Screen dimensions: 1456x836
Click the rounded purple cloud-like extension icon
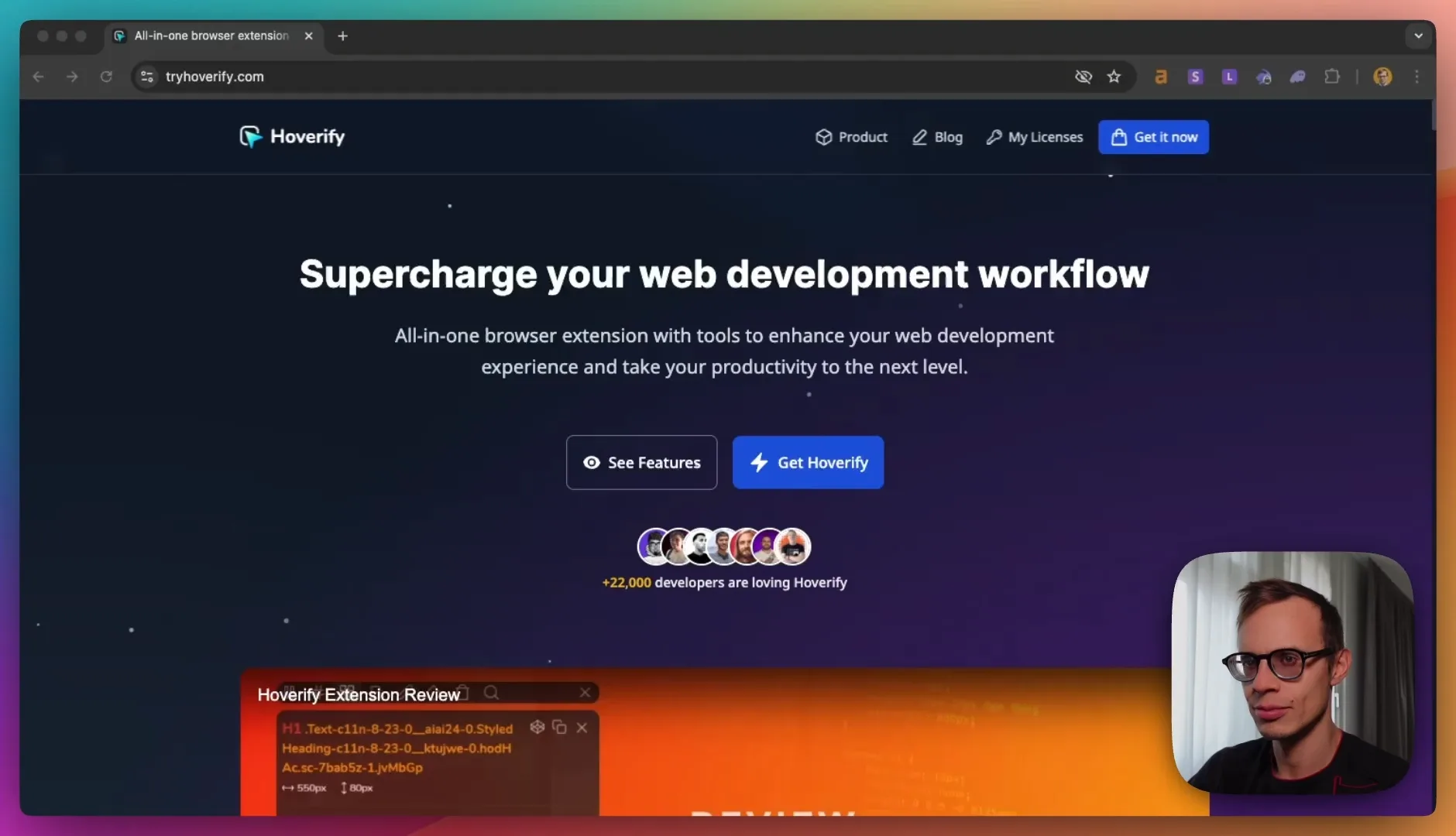tap(1297, 77)
